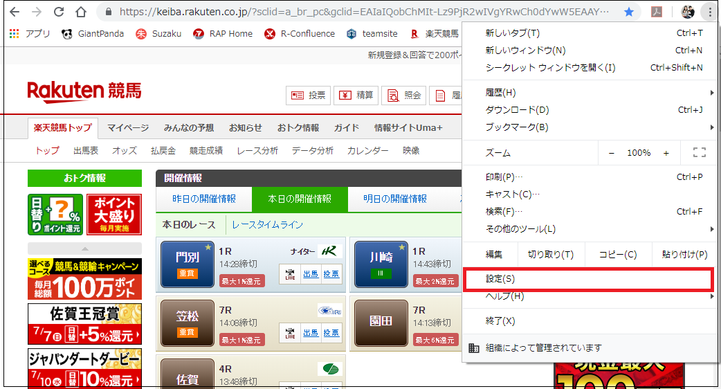Select 検索(F) menu item

click(x=590, y=212)
